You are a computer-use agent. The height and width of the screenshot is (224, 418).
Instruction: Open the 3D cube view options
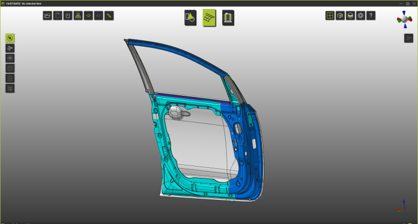(340, 16)
